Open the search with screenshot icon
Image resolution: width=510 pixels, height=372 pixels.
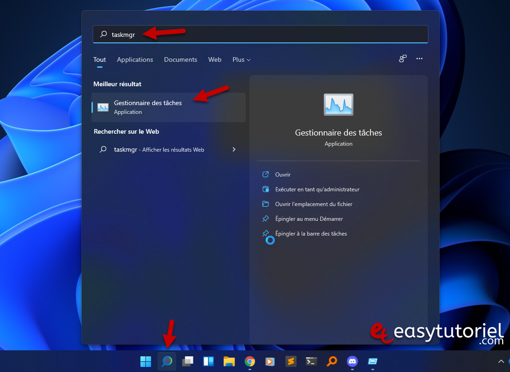point(403,59)
